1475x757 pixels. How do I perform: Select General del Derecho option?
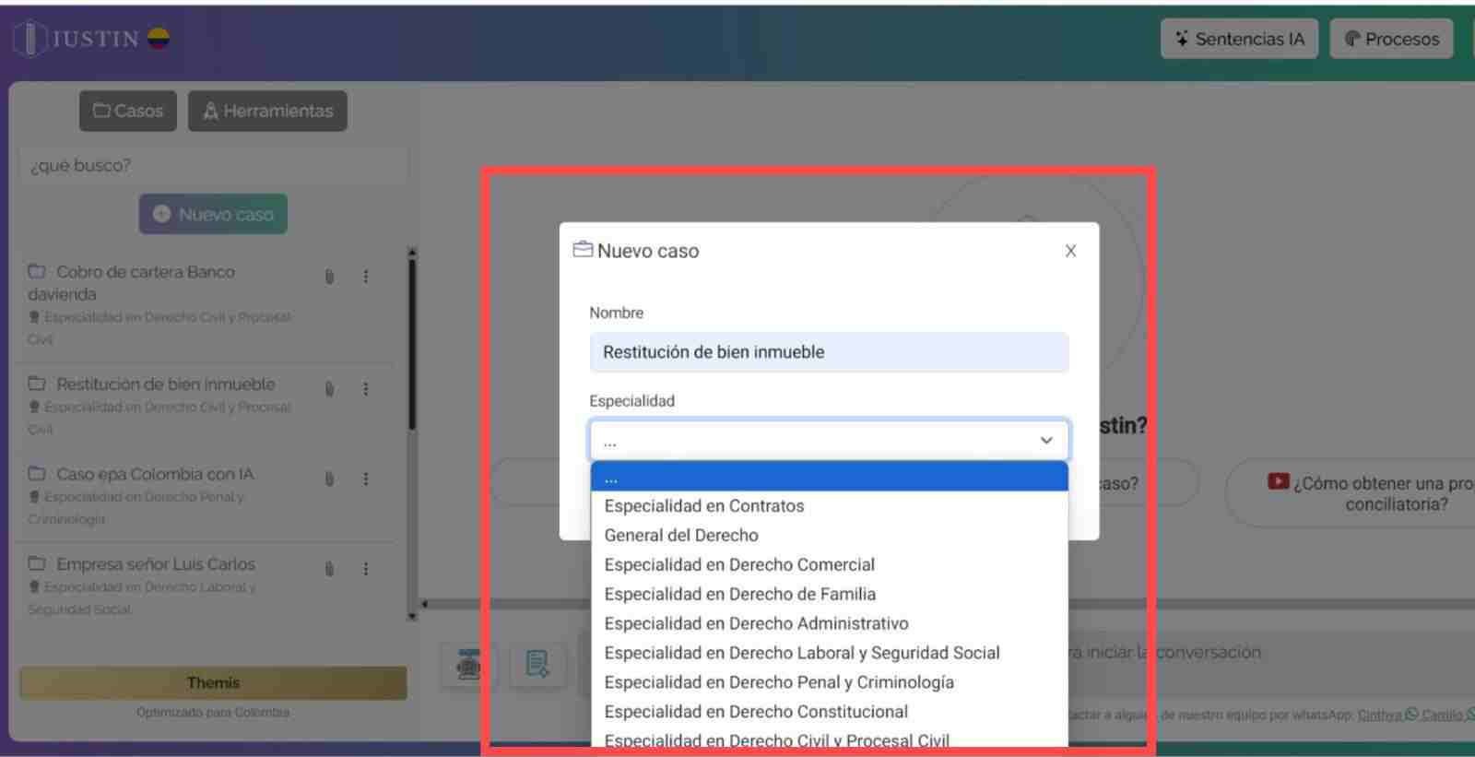829,536
